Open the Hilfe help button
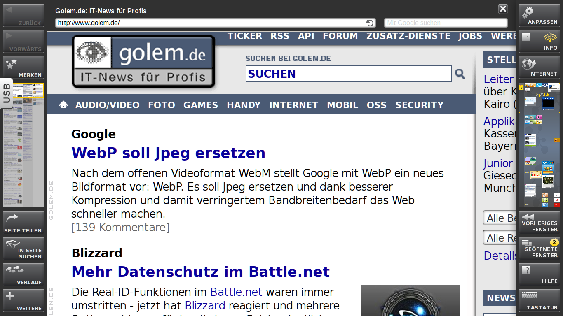 (539, 275)
